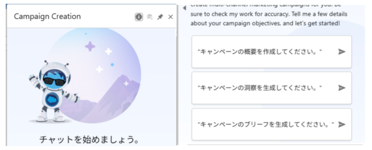Click the "チャットを始めましょう。" heading

pyautogui.click(x=89, y=139)
